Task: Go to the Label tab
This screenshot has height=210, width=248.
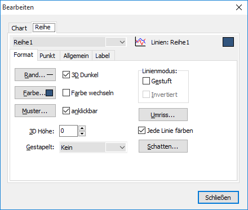Action: tap(103, 56)
